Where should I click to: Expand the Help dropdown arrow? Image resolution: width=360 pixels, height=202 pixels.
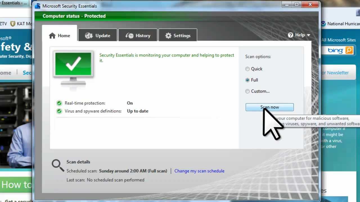(309, 35)
